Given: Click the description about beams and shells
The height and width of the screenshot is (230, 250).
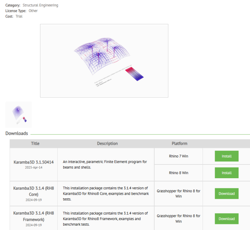Looking at the screenshot, I should coord(105,164).
